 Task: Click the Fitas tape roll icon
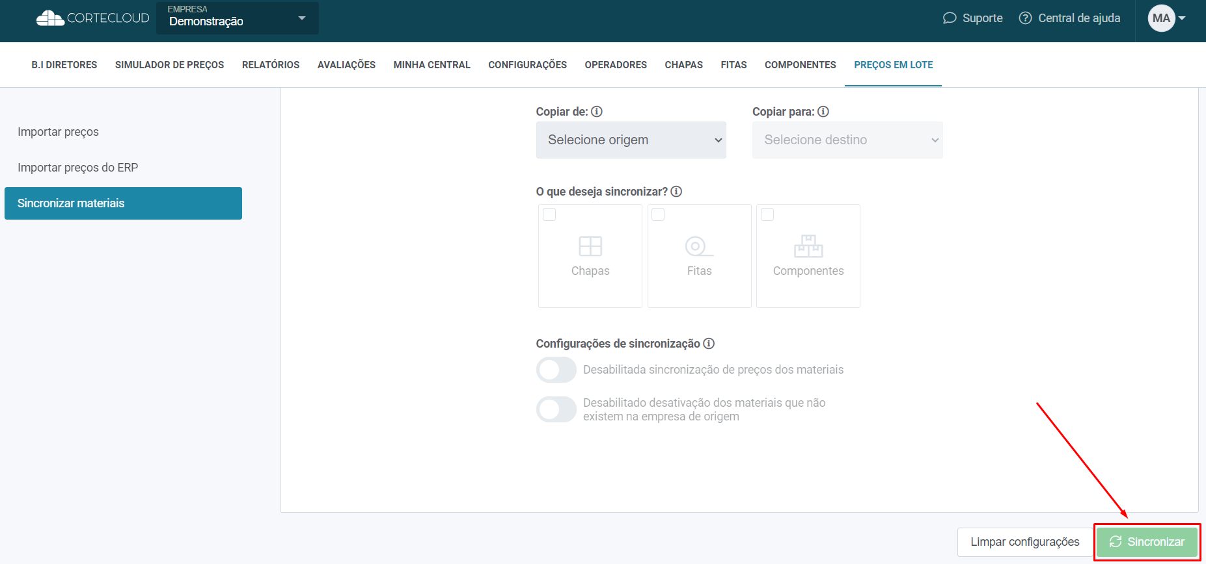point(699,246)
